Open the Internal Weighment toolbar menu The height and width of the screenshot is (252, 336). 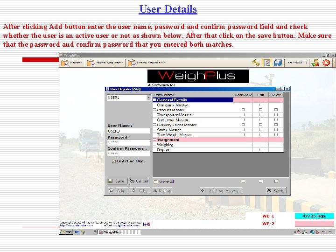(105, 63)
